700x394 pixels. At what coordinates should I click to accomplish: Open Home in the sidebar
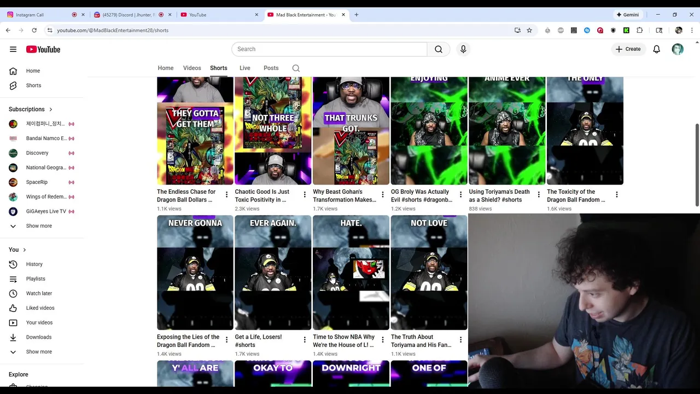tap(33, 71)
